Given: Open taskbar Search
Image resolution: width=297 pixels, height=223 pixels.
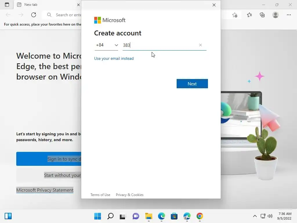Looking at the screenshot, I should [111, 216].
